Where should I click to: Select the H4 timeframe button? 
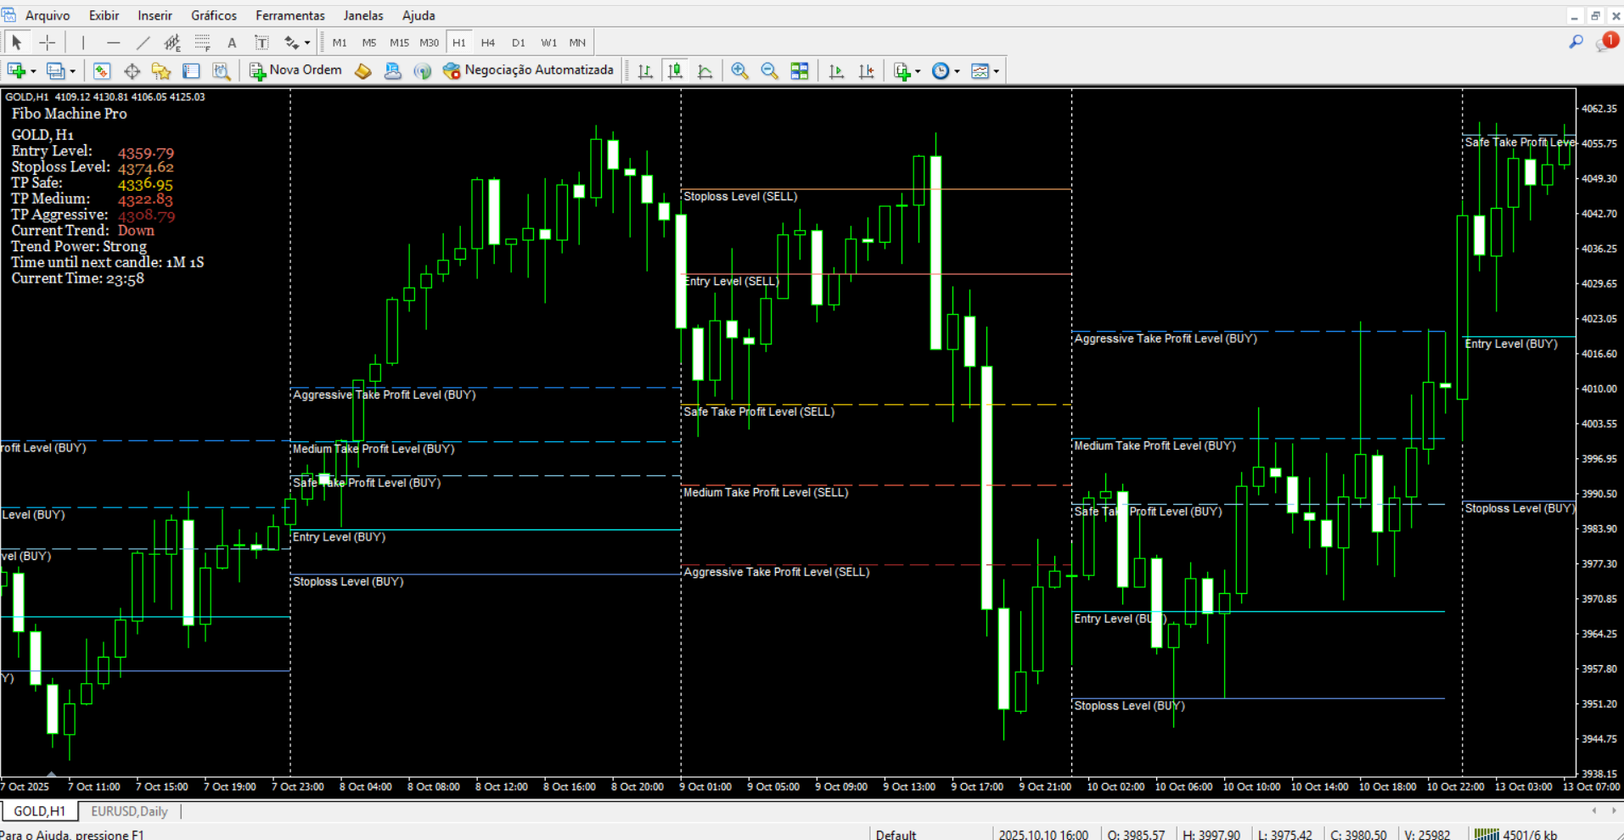[487, 42]
